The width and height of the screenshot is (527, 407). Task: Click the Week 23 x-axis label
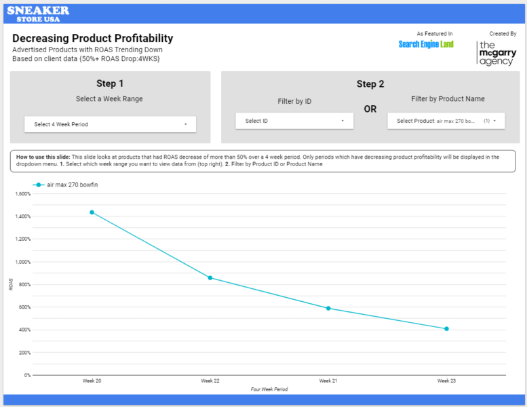click(x=446, y=381)
